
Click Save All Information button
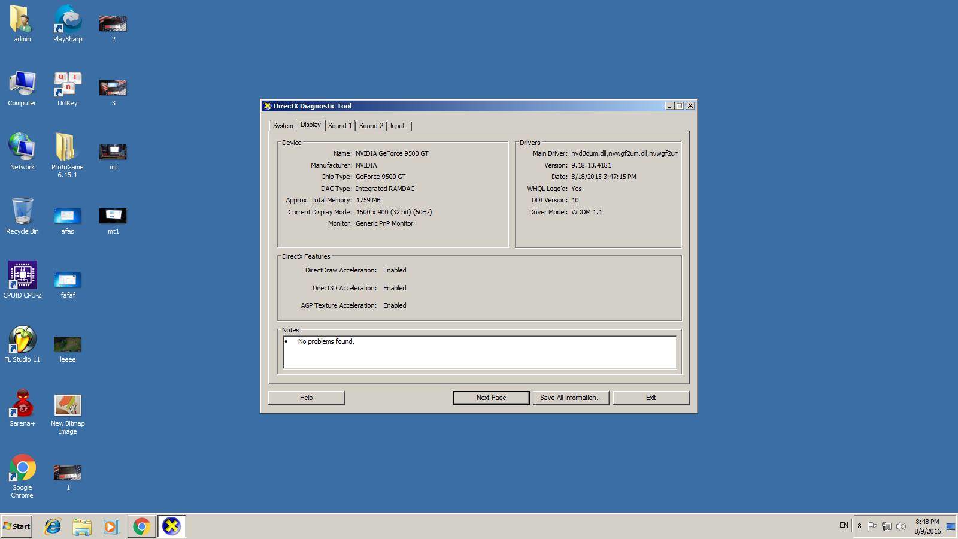click(571, 398)
